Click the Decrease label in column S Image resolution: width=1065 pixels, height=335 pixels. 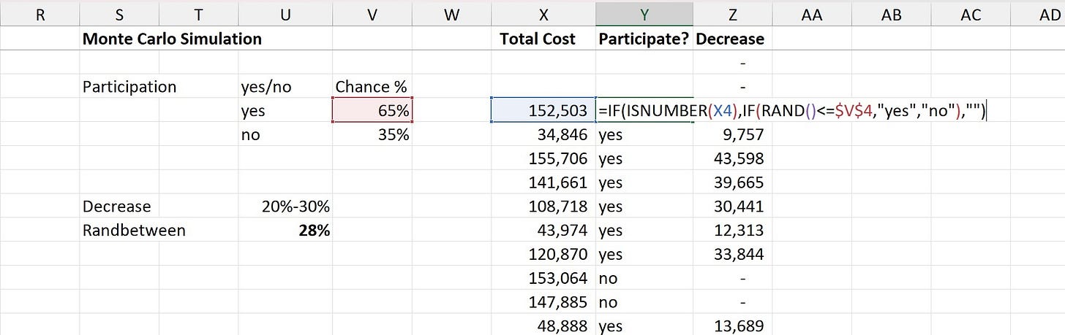pyautogui.click(x=119, y=207)
